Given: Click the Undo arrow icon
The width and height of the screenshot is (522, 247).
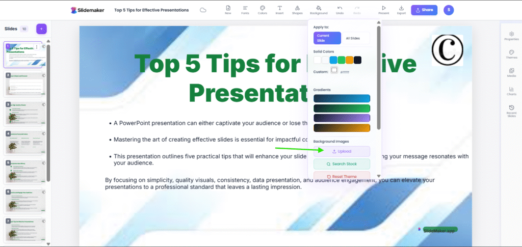Looking at the screenshot, I should pos(340,10).
